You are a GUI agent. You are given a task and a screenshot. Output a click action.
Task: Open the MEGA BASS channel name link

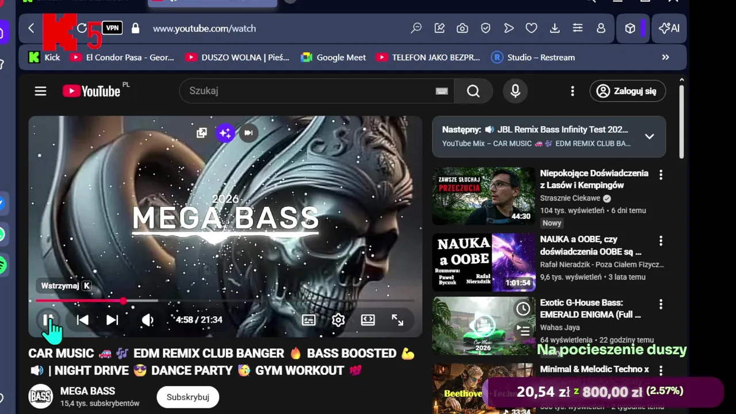[x=87, y=391]
